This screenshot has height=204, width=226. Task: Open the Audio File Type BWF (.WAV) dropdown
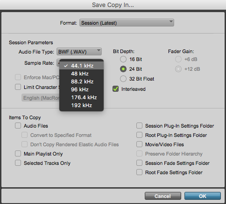coord(79,52)
